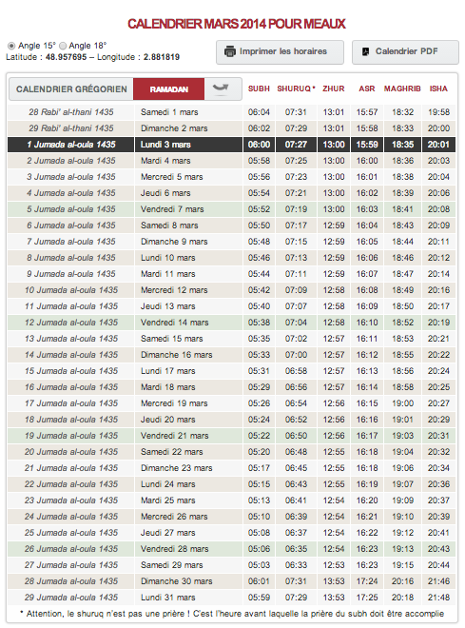The height and width of the screenshot is (628, 465).
Task: Click the SUBH column header
Action: [x=259, y=88]
